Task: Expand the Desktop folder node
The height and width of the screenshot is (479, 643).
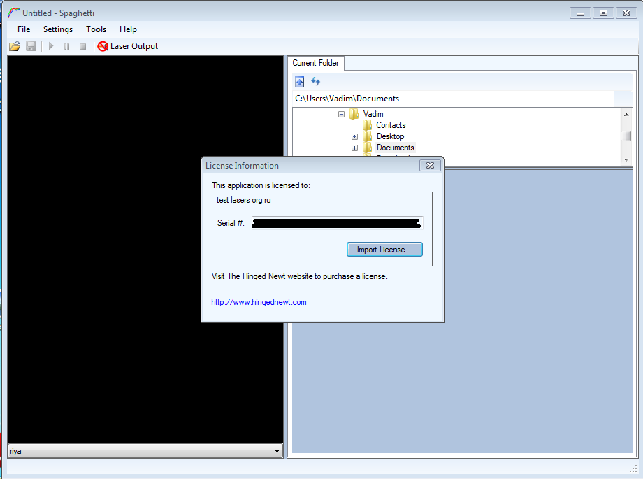Action: pos(354,136)
